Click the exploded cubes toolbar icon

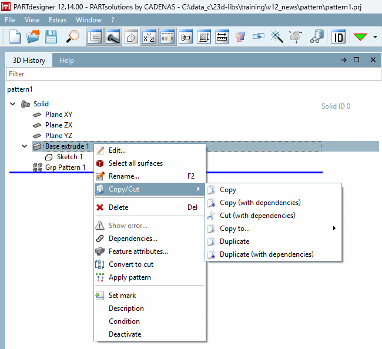click(x=295, y=37)
